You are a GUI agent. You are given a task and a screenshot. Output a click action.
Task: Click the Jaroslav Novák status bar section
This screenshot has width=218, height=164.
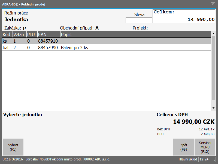point(54,159)
